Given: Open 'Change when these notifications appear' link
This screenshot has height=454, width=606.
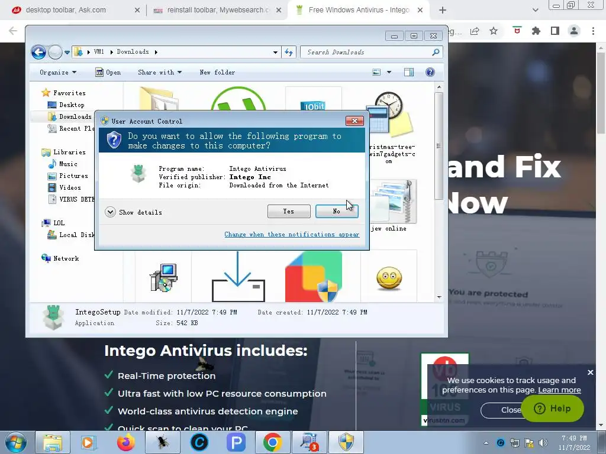Looking at the screenshot, I should (x=292, y=234).
